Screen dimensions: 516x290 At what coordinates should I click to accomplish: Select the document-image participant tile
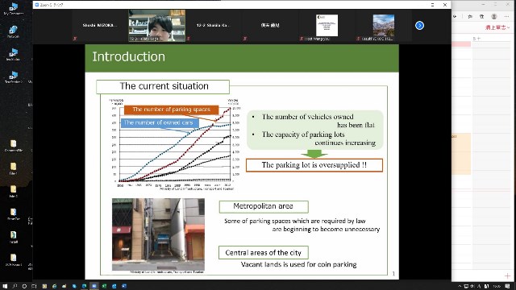click(x=327, y=25)
